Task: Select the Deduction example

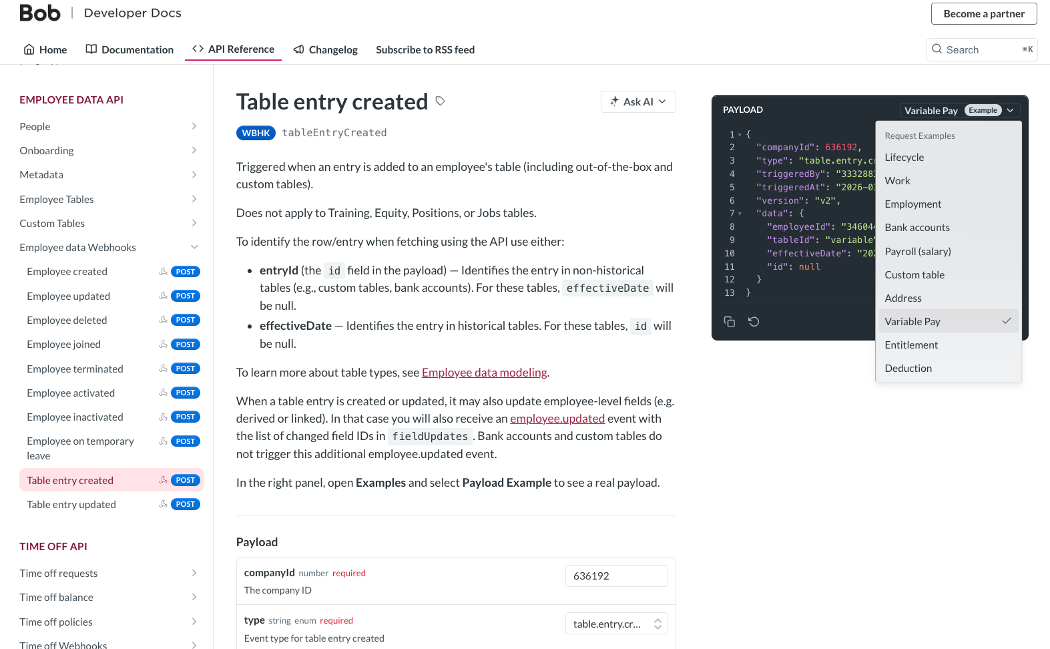Action: click(x=948, y=369)
